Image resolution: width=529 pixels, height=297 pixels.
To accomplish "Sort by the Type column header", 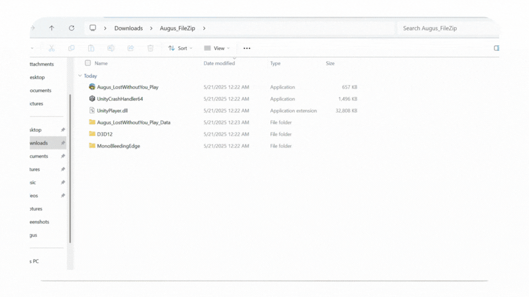I will tap(276, 63).
